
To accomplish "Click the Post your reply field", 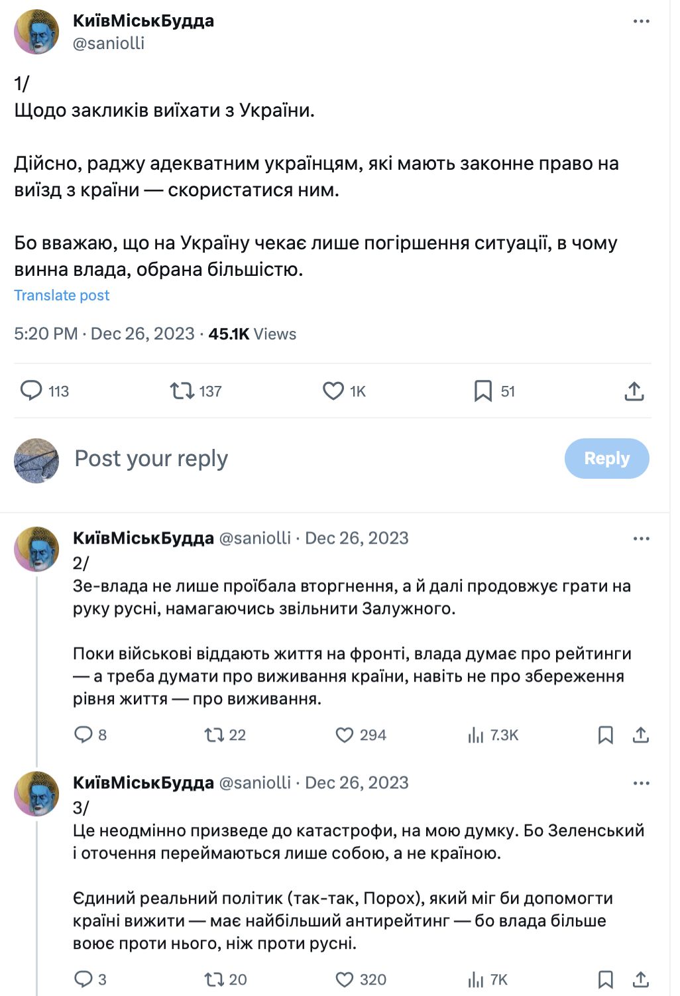I will [x=151, y=458].
